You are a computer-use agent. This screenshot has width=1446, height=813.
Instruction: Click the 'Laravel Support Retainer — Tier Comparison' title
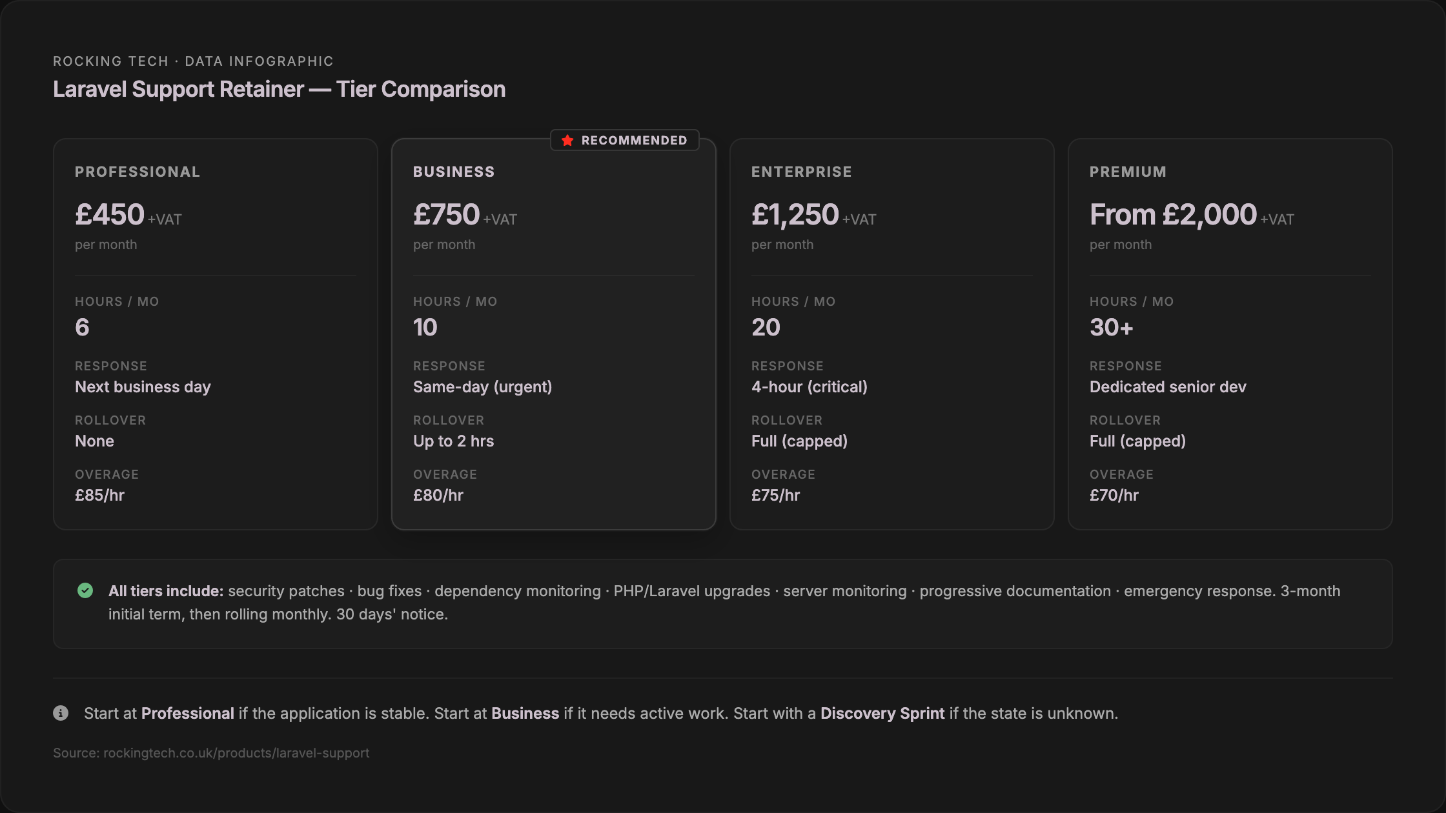pos(279,89)
